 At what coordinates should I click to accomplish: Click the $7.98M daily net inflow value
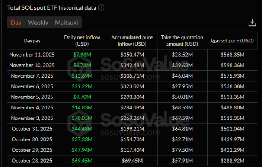pyautogui.click(x=82, y=55)
